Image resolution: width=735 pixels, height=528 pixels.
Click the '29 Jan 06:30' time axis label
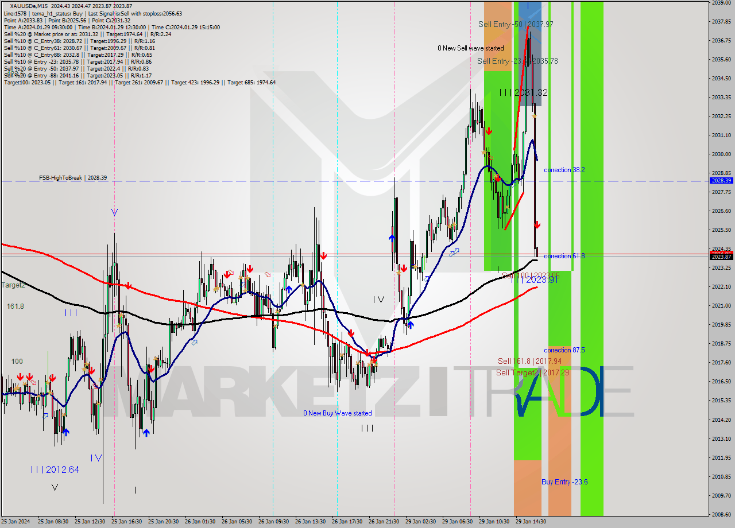pyautogui.click(x=457, y=522)
